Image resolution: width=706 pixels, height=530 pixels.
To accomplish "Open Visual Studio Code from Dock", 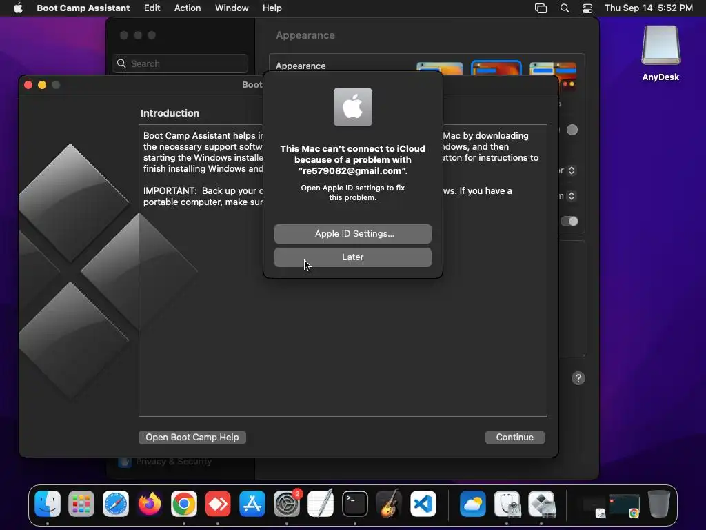I will point(423,503).
